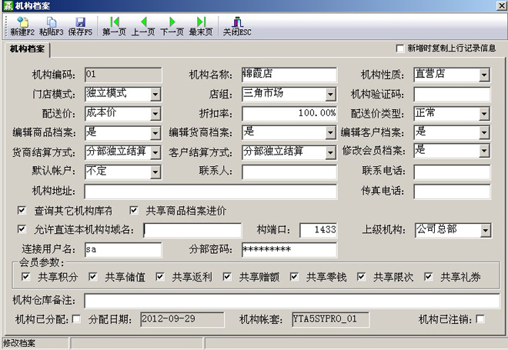Check the 机构已注销 checkbox
Viewport: 508px width, 350px height.
click(x=480, y=319)
